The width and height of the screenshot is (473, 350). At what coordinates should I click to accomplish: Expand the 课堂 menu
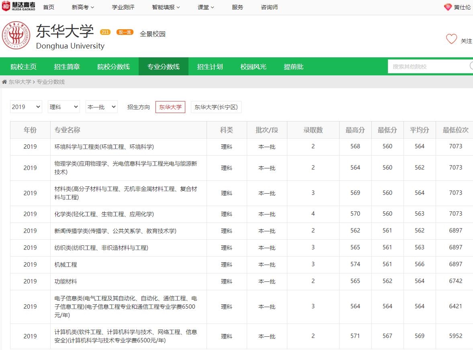206,7
